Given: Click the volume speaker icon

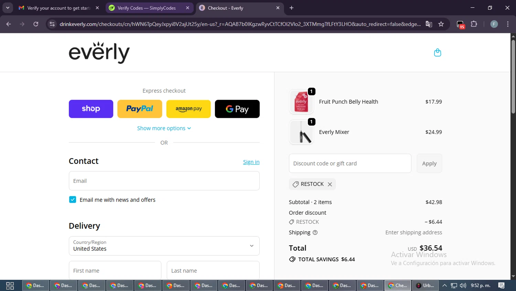Looking at the screenshot, I should (463, 286).
